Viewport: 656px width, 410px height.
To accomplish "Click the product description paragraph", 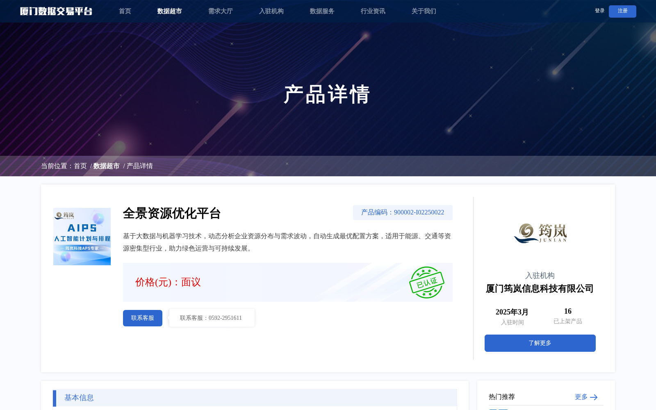I will (x=287, y=242).
